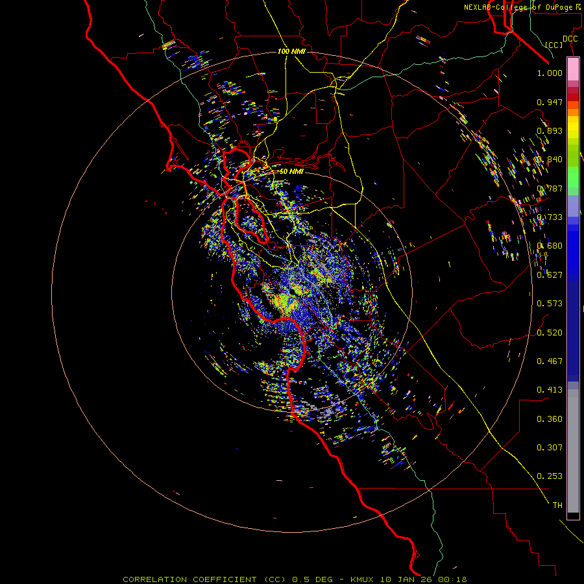Viewport: 584px width, 584px height.
Task: Pick the gray lower segment of the color bar
Action: pos(573,451)
